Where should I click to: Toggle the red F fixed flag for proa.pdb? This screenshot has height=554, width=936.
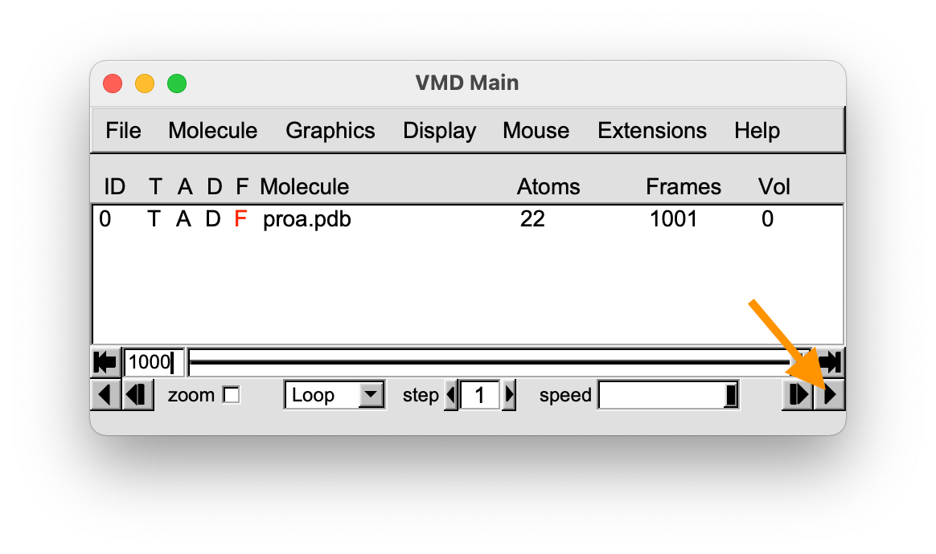point(240,219)
